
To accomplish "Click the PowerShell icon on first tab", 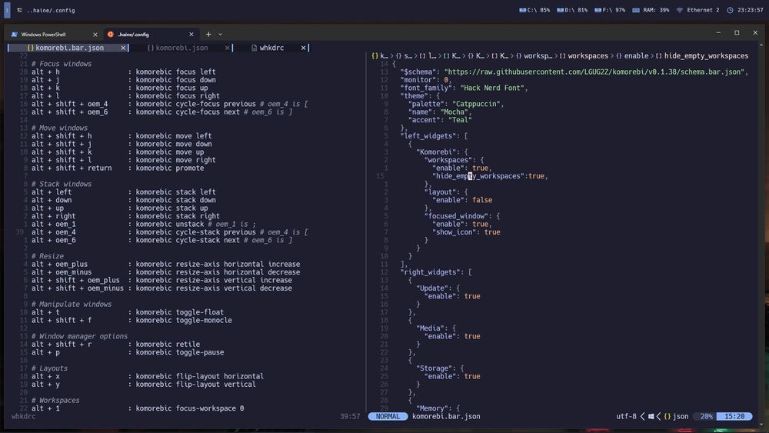I will coord(14,35).
